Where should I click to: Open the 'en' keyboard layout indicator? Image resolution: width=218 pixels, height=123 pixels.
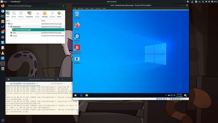coord(200,2)
